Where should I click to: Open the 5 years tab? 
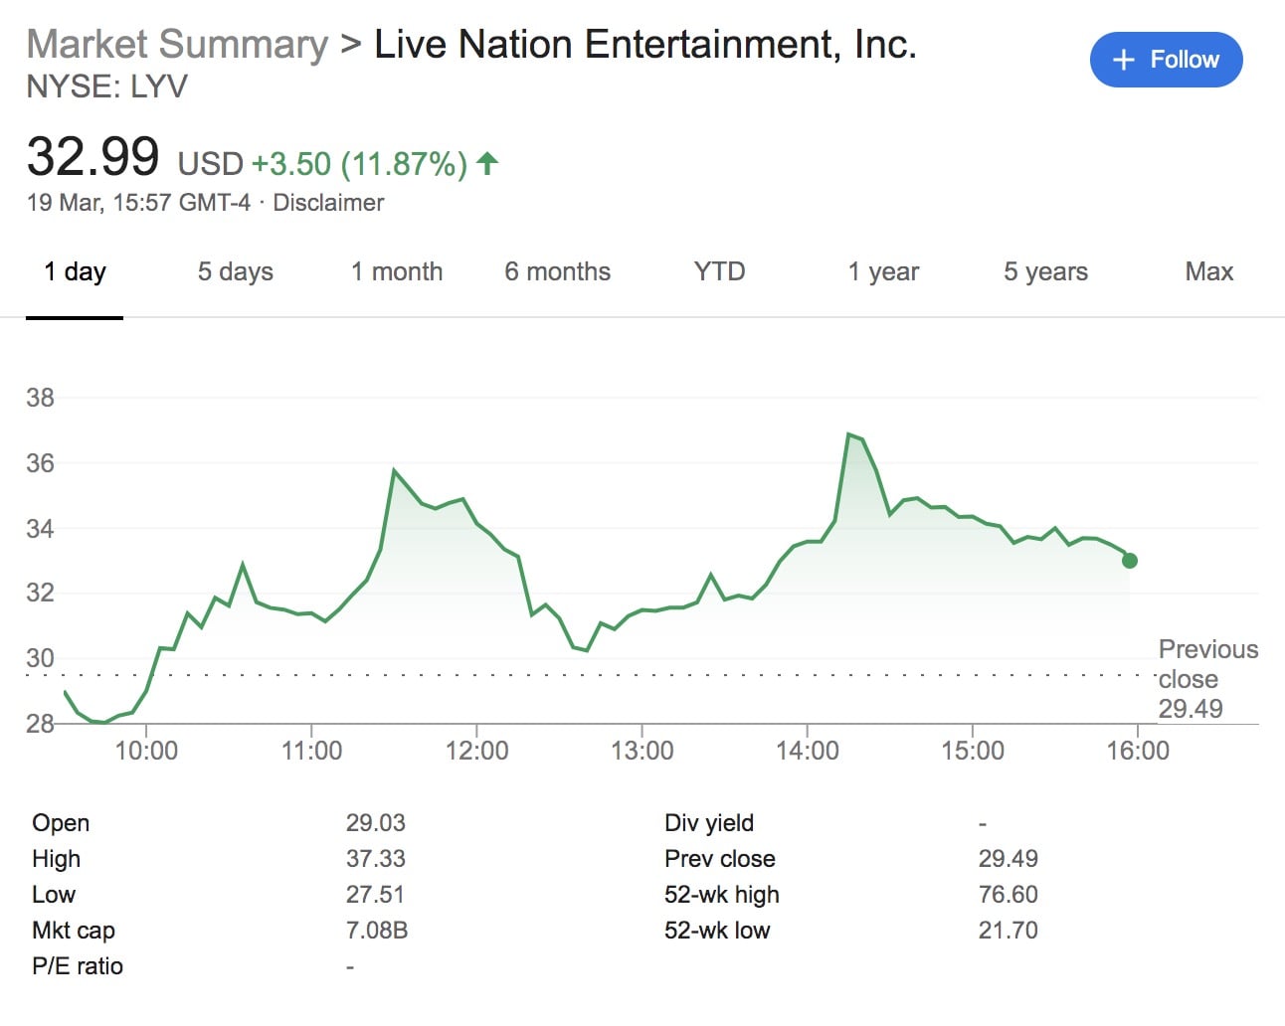coord(1045,271)
